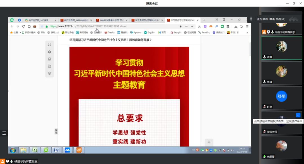304x164 pixels.
Task: Go to the browser home page
Action: [x=29, y=26]
